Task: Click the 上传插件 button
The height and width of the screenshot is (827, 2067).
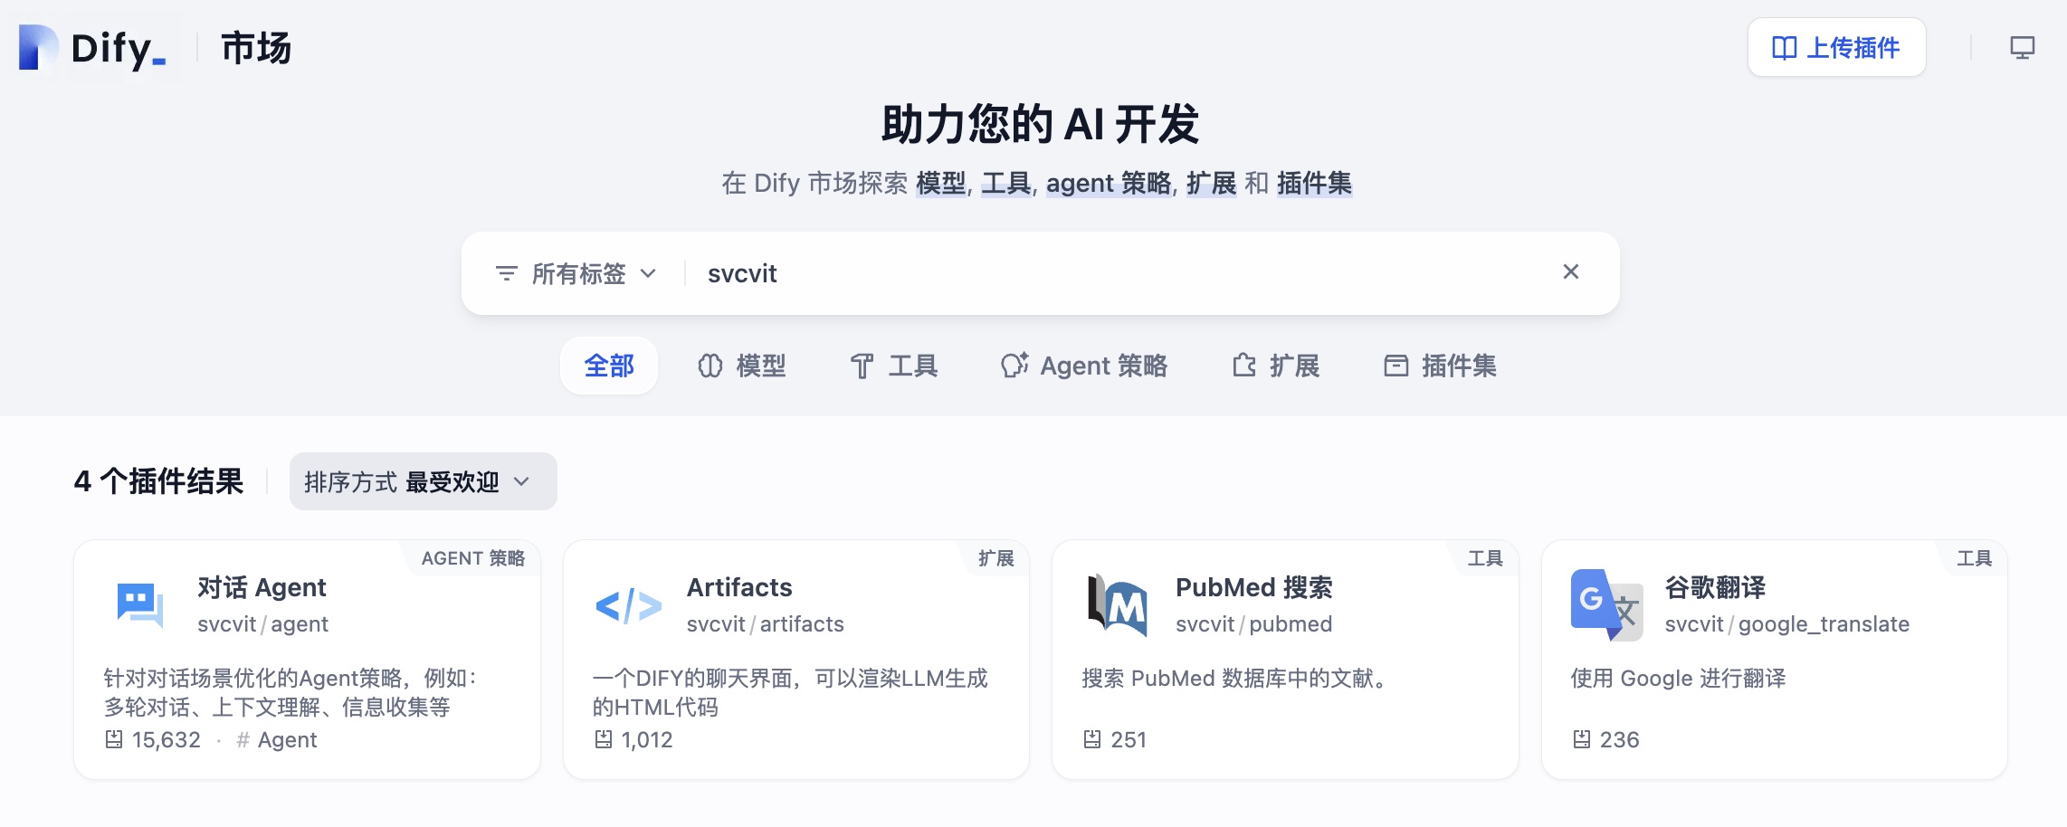Action: point(1836,48)
